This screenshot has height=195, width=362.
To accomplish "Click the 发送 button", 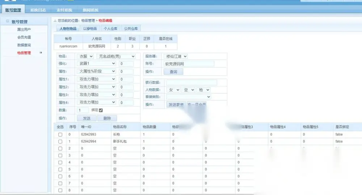I will (87, 118).
